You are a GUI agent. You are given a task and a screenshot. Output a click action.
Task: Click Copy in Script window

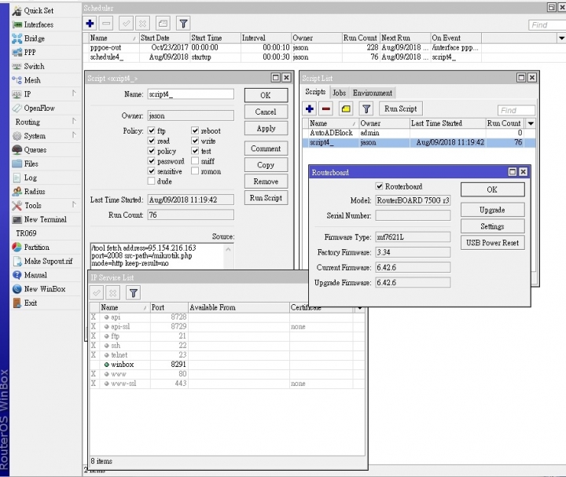coord(266,165)
